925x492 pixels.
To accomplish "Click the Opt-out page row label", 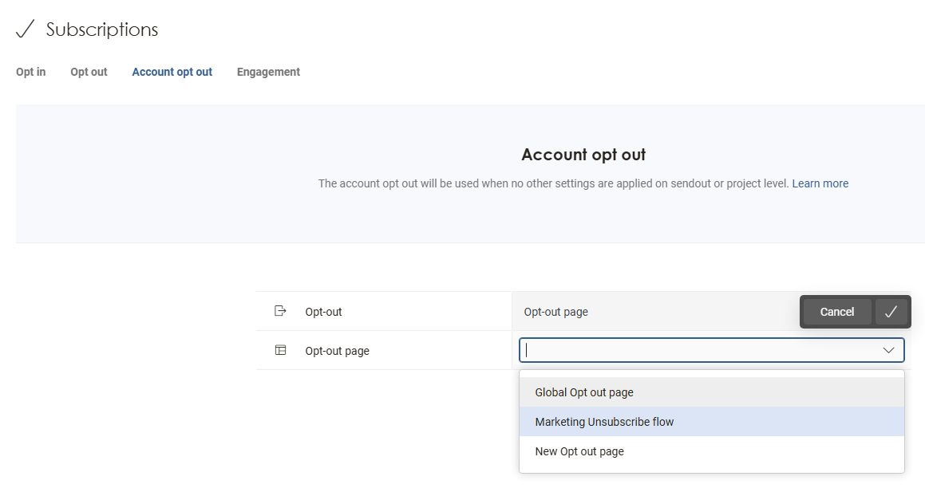I will coord(337,351).
